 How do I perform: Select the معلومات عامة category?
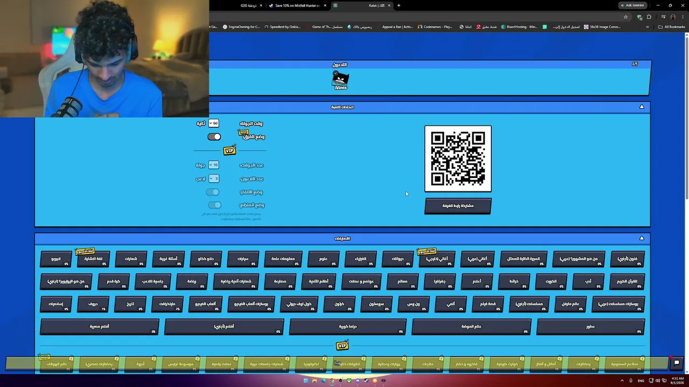click(283, 259)
